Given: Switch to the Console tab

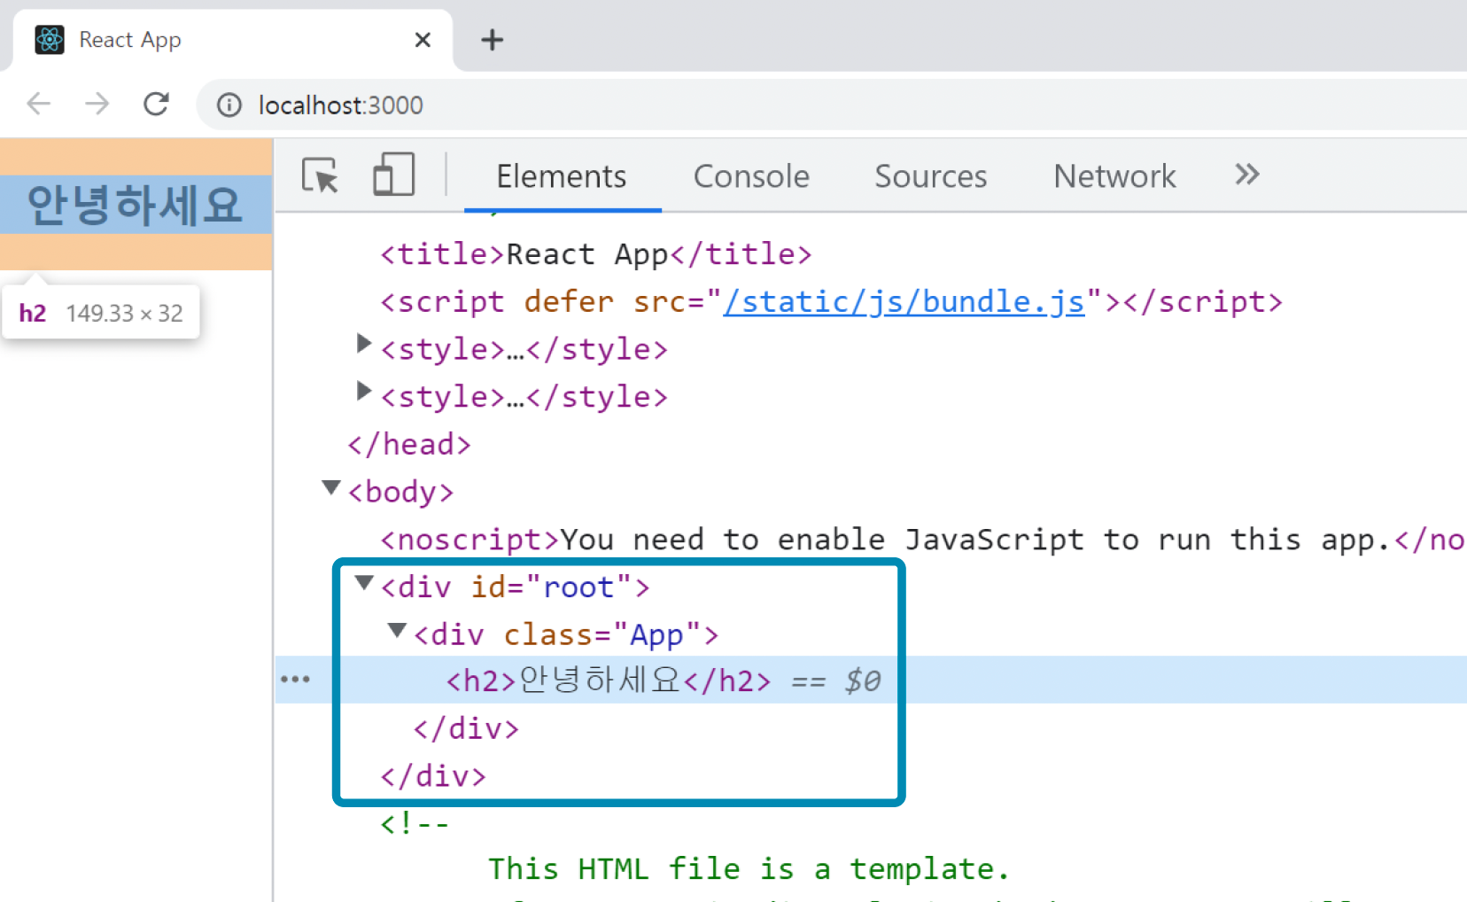Looking at the screenshot, I should tap(751, 176).
